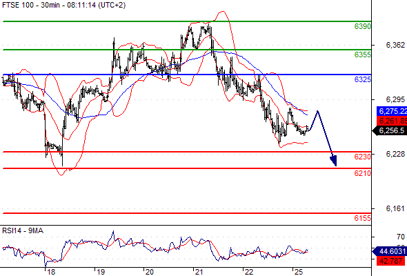Click the red 6,261.85 indicator tag
Image resolution: width=407 pixels, height=276 pixels.
click(x=392, y=121)
